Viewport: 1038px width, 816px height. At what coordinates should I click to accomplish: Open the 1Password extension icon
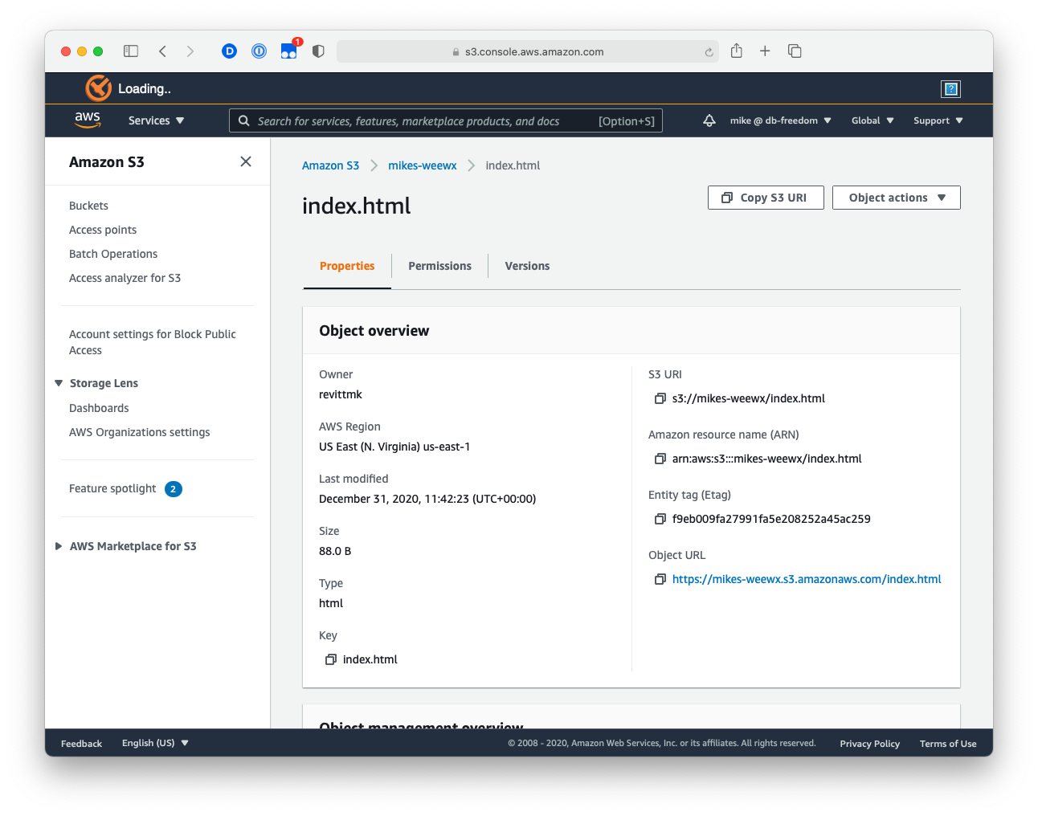[x=259, y=51]
